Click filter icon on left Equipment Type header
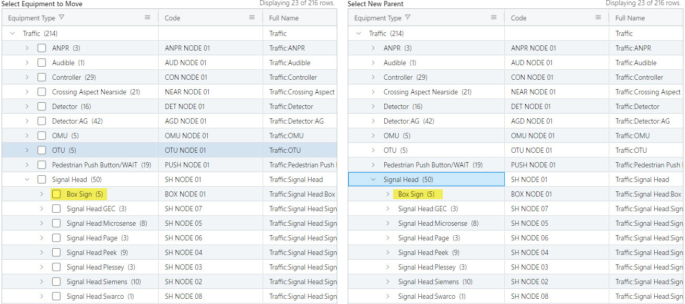 62,18
